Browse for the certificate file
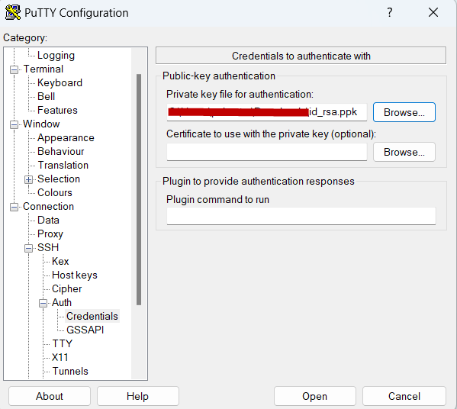Viewport: 457px width, 409px height. tap(404, 152)
